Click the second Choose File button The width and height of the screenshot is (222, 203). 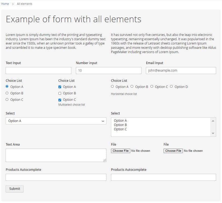173,151
